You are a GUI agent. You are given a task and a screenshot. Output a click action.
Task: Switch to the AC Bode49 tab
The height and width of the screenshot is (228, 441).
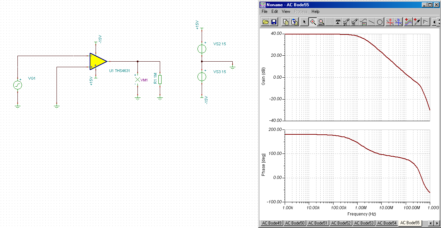(272, 223)
